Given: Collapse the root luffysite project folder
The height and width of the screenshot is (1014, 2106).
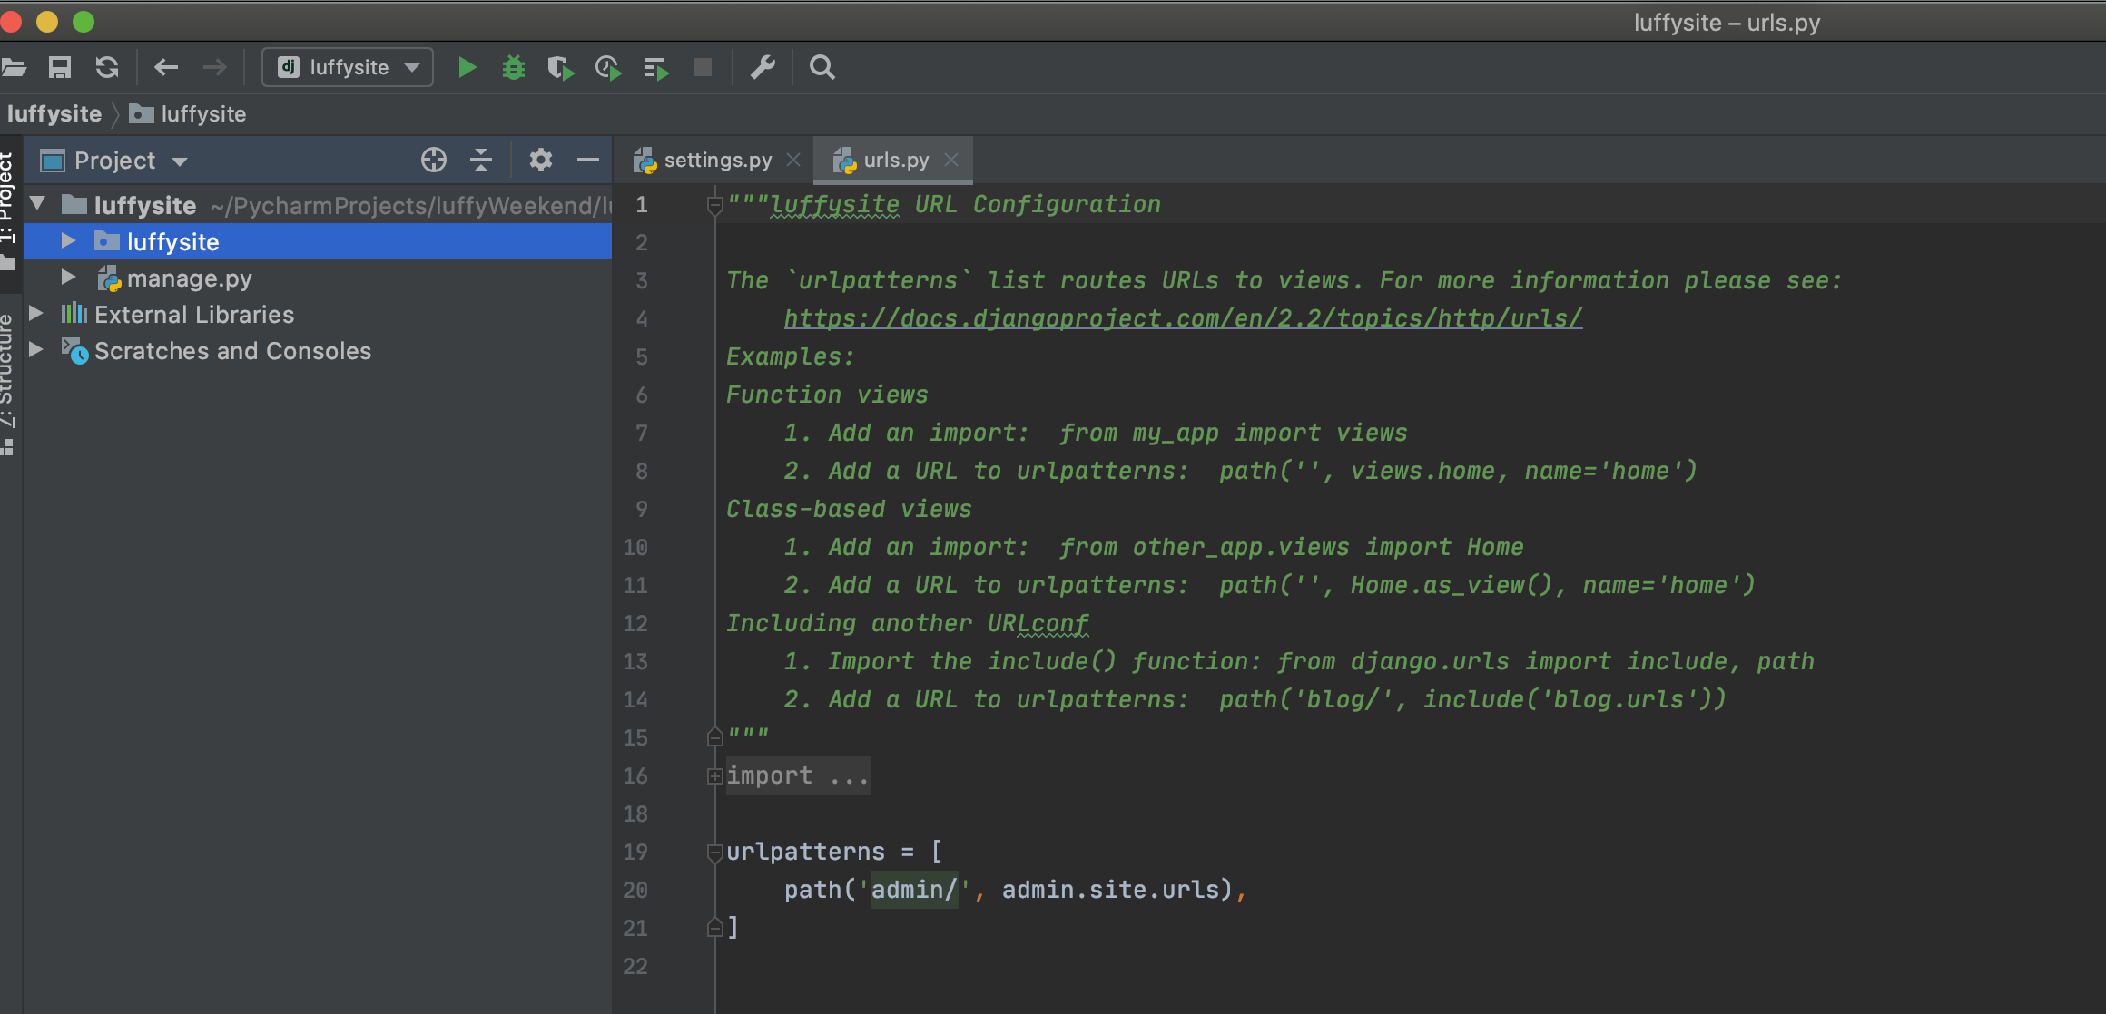Looking at the screenshot, I should coord(38,203).
